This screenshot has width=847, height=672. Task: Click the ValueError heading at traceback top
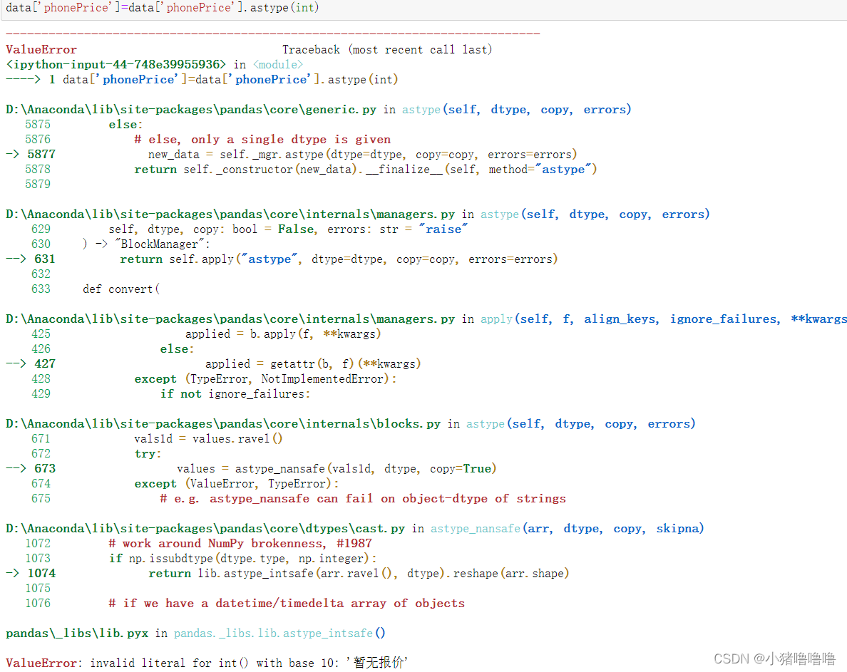(41, 49)
